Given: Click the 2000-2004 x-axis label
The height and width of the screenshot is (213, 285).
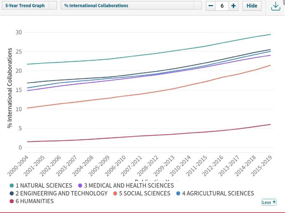Looking at the screenshot, I should coord(18,166).
